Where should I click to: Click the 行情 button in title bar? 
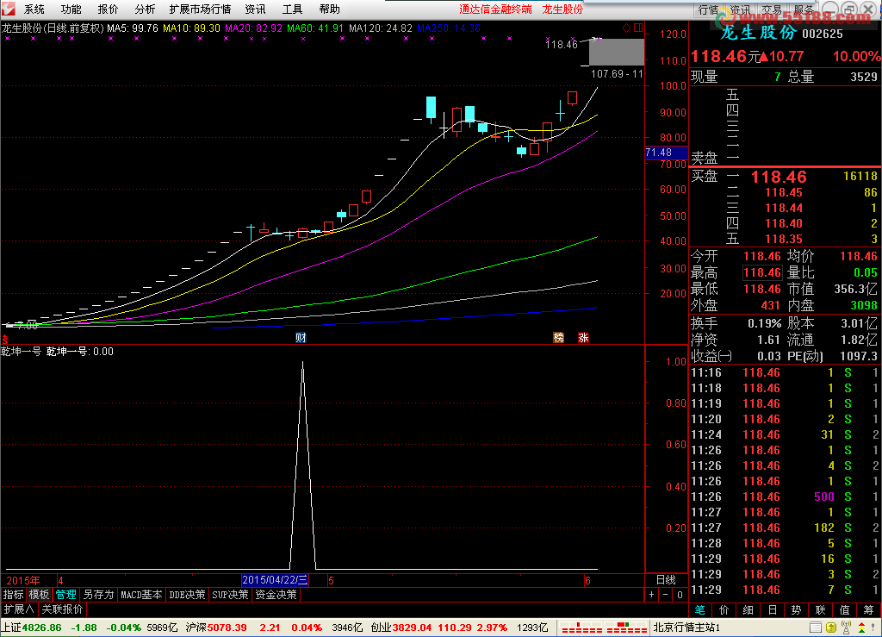(708, 9)
